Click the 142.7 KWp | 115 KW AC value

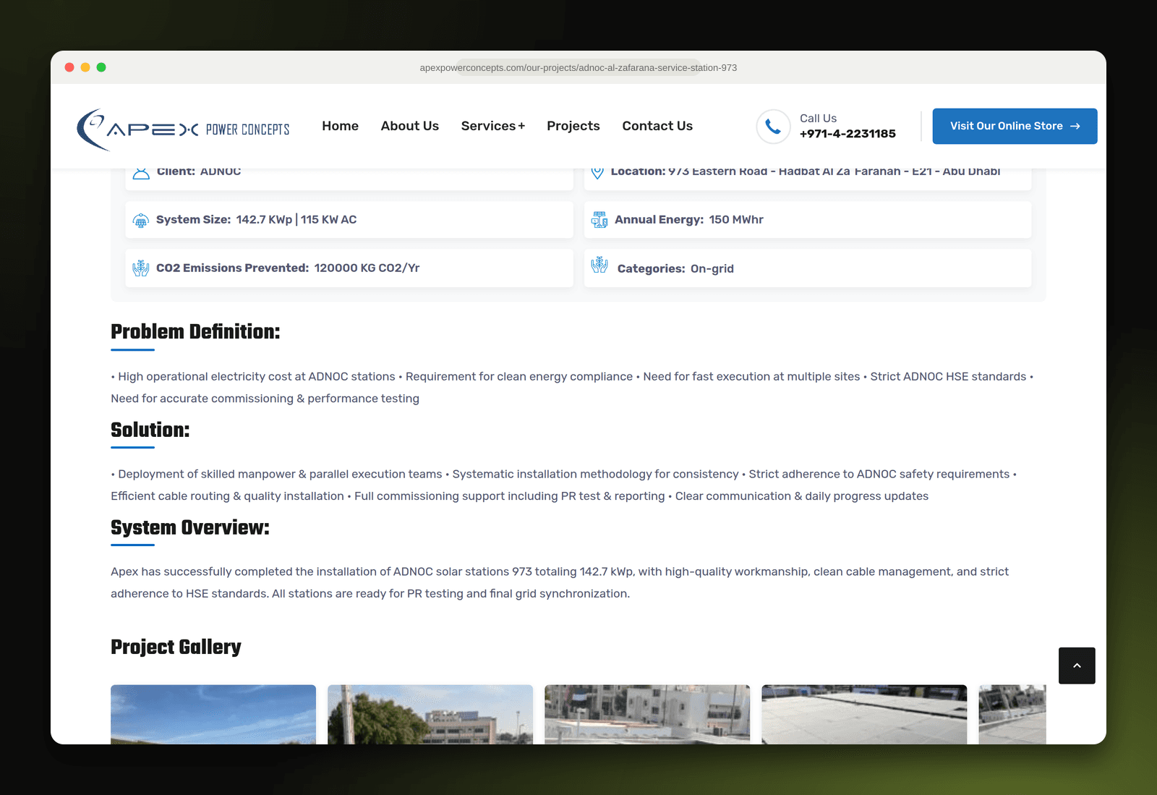pyautogui.click(x=296, y=220)
